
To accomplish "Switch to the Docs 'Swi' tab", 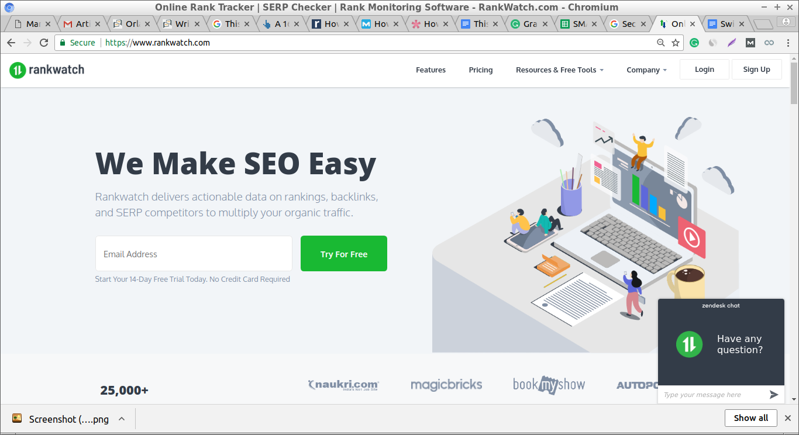I will (x=725, y=24).
